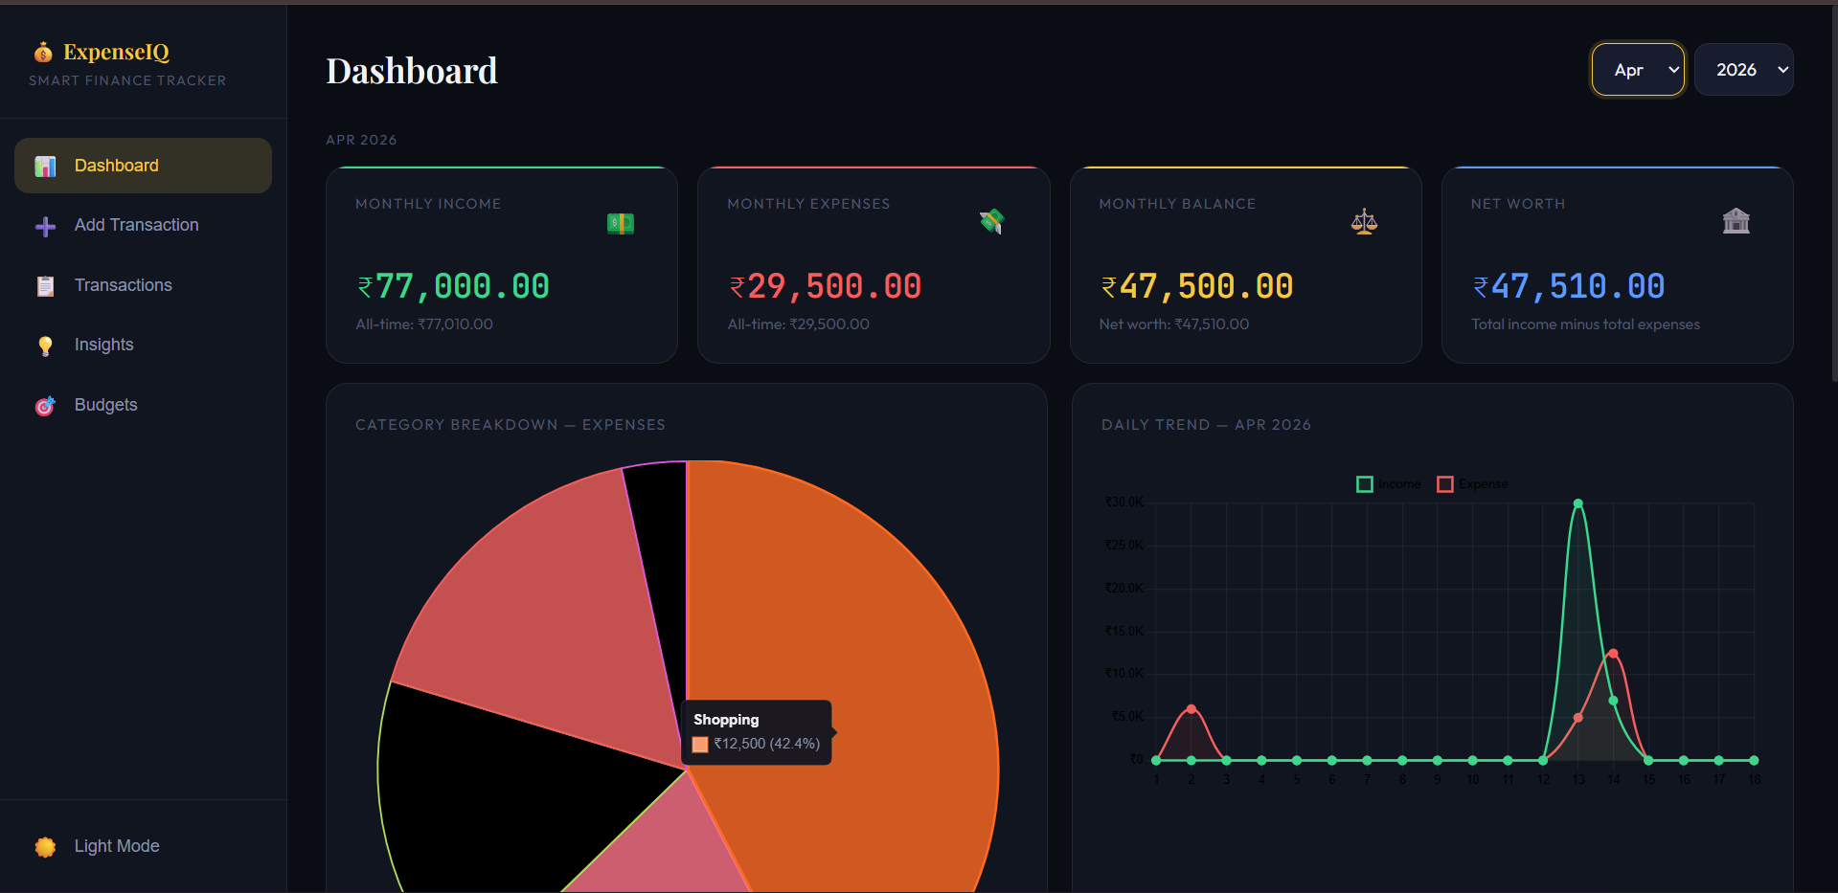Click the Dashboard bar chart icon

[x=45, y=167]
